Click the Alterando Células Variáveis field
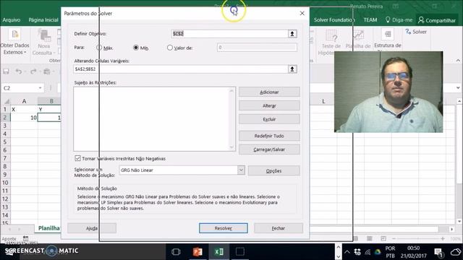 click(x=181, y=69)
